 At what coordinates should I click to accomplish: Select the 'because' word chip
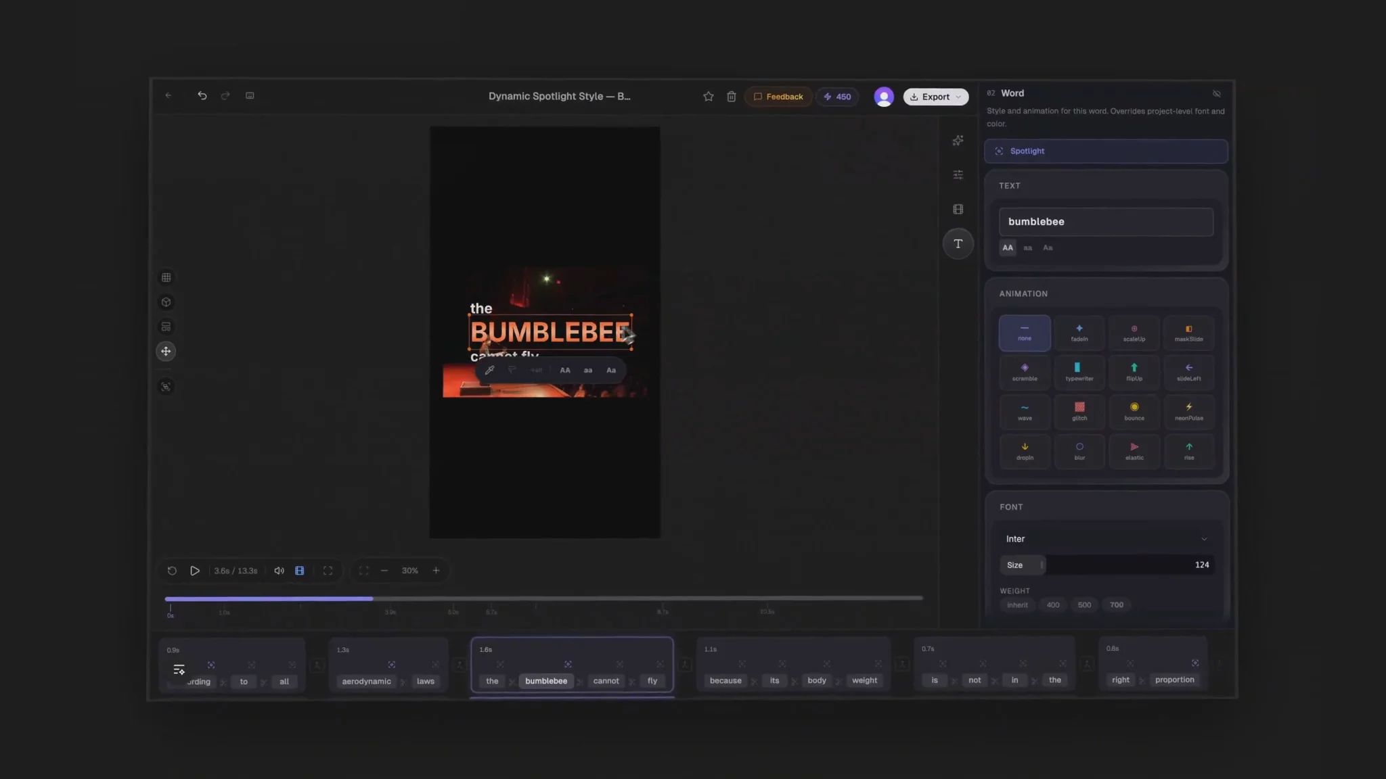click(x=725, y=681)
